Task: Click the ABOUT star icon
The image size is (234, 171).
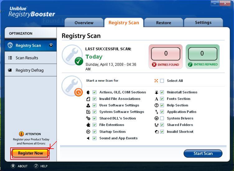Action: (13, 166)
